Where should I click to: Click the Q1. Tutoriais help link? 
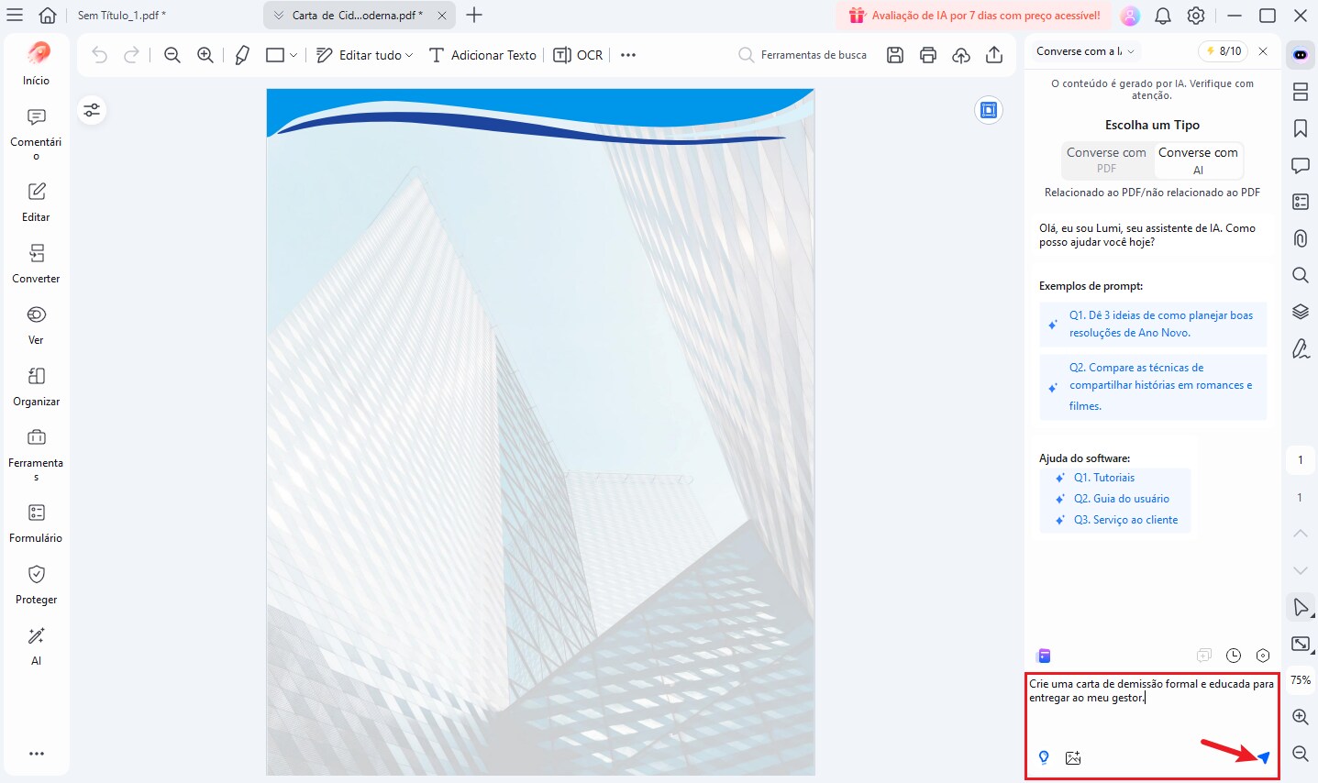1104,478
